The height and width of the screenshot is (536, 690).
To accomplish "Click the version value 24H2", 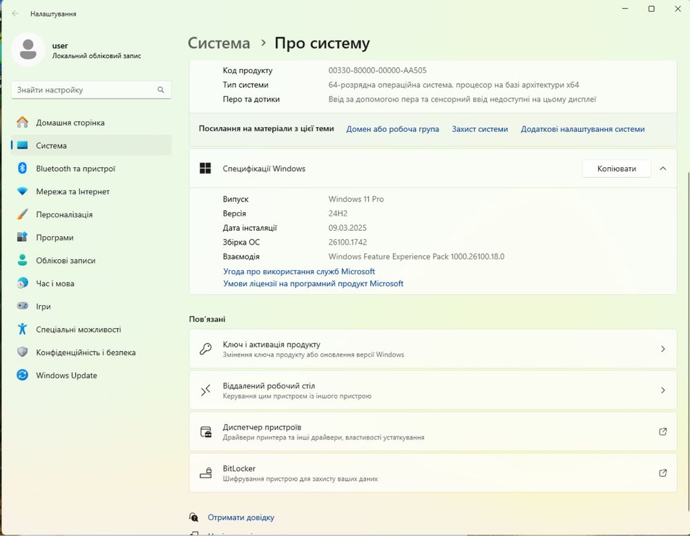I will 338,213.
